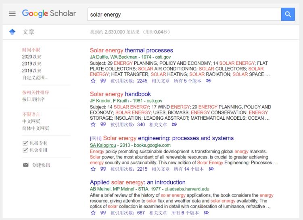This screenshot has height=220, width=303.
Task: Open 被引用次数：340 citations link
Action: click(127, 125)
